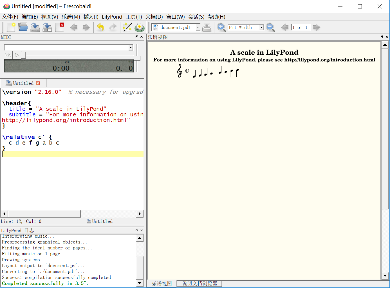390x288 pixels.
Task: Switch to the documentation browser tab
Action: coord(200,283)
